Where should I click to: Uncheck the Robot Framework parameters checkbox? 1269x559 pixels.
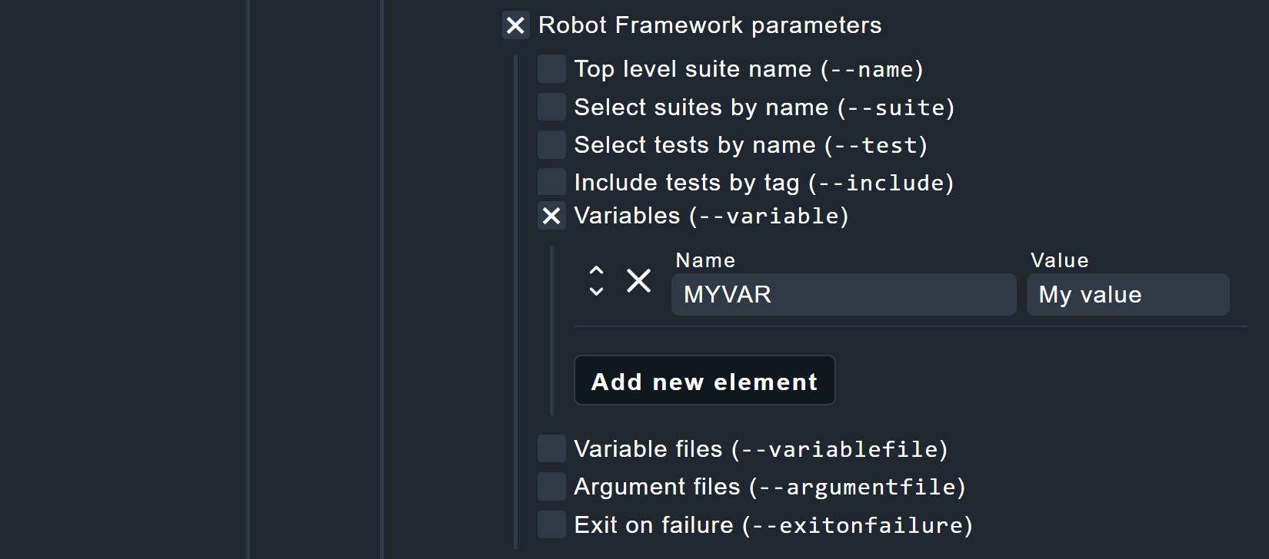point(515,25)
